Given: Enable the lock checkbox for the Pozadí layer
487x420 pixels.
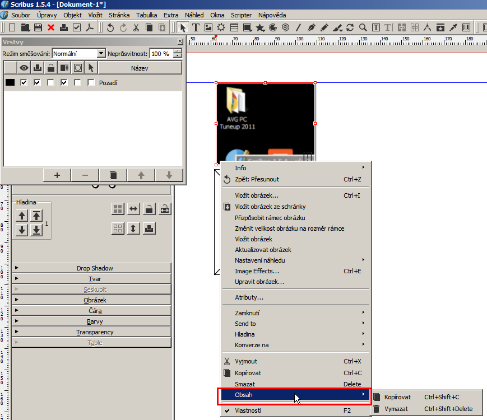Looking at the screenshot, I should [51, 83].
